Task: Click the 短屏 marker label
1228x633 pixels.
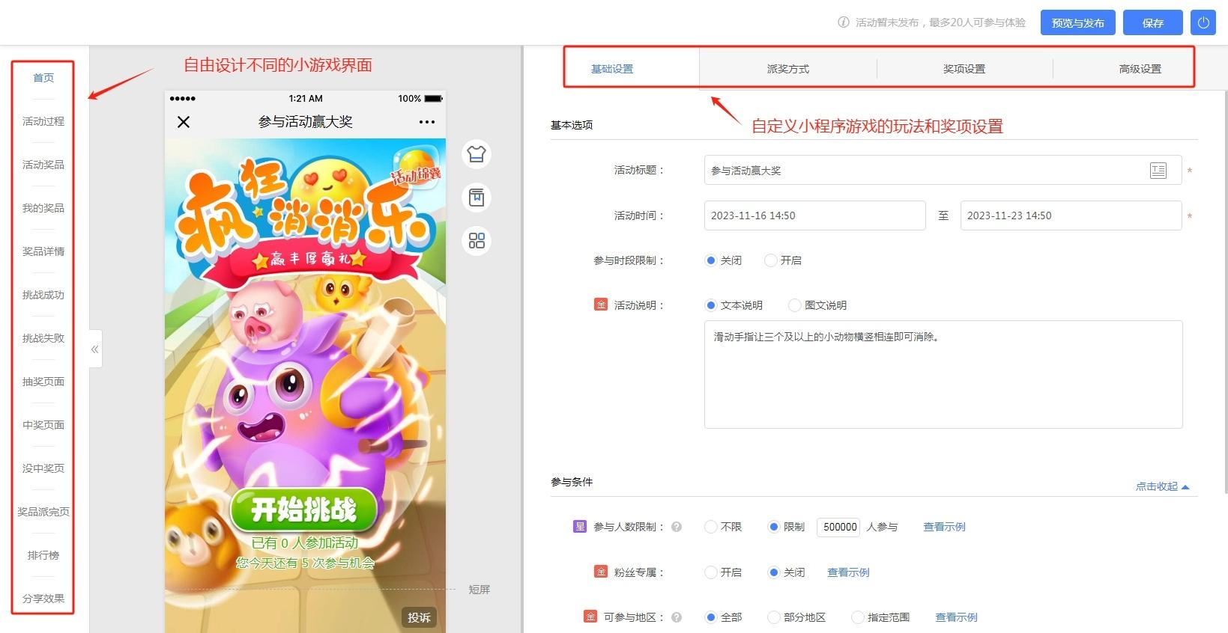Action: pos(479,590)
